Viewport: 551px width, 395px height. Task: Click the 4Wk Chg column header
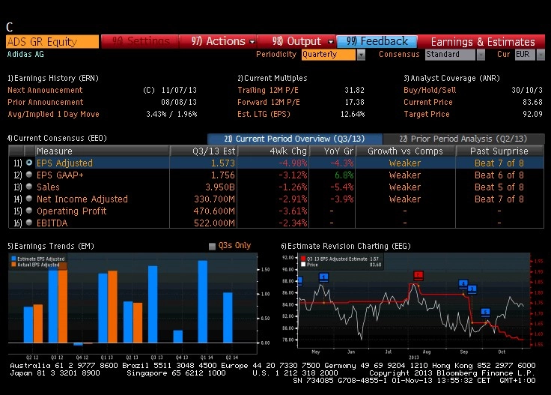[x=273, y=151]
